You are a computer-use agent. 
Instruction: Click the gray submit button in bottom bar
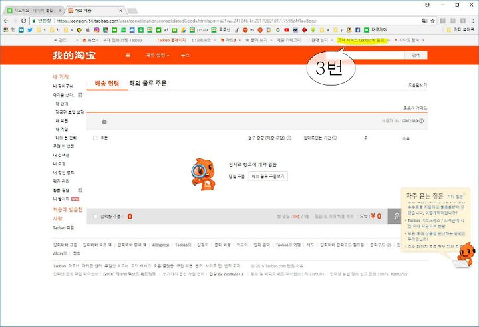point(395,217)
